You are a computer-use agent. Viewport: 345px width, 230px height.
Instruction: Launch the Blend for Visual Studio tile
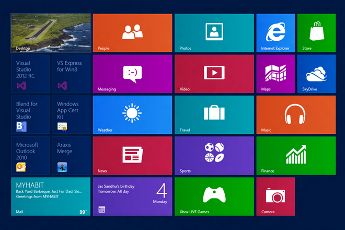[30, 114]
